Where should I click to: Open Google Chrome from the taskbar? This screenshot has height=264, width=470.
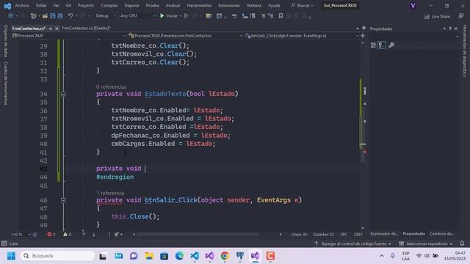point(225,256)
